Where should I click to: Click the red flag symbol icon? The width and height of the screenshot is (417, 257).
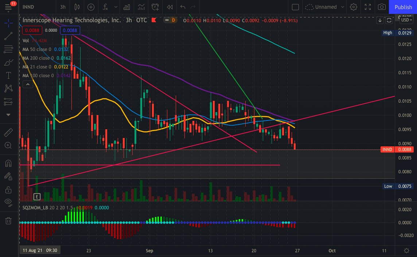tap(154, 20)
